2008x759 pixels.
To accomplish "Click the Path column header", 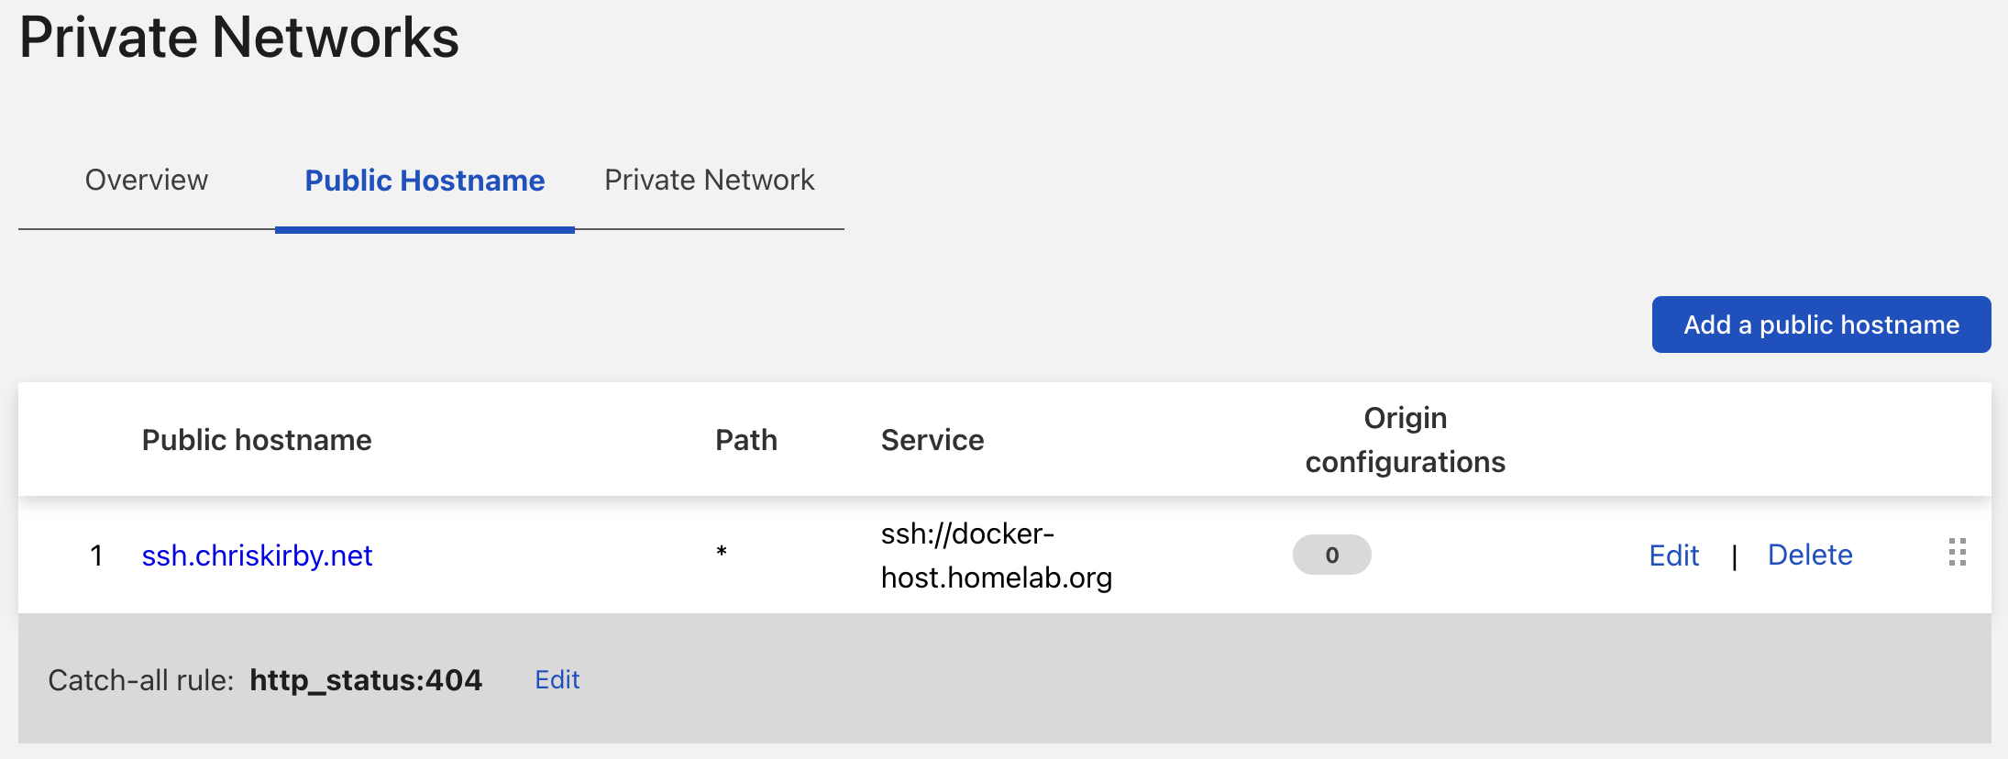I will click(746, 440).
